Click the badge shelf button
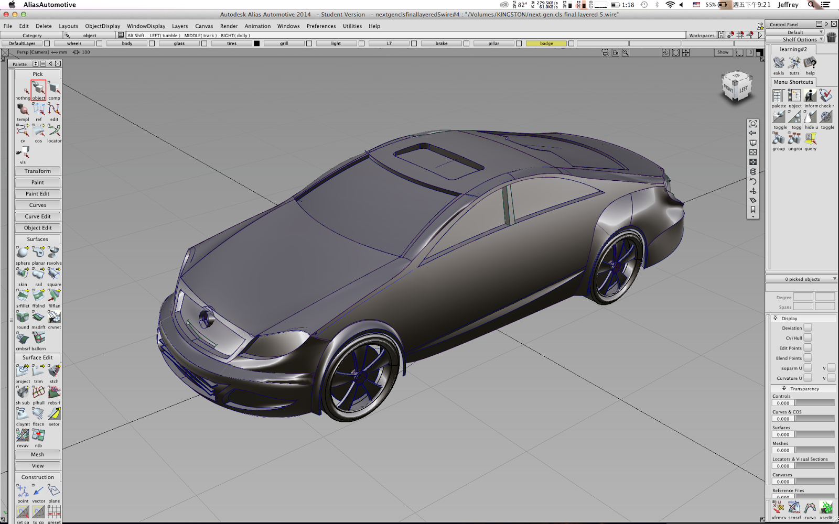The image size is (839, 524). point(546,43)
